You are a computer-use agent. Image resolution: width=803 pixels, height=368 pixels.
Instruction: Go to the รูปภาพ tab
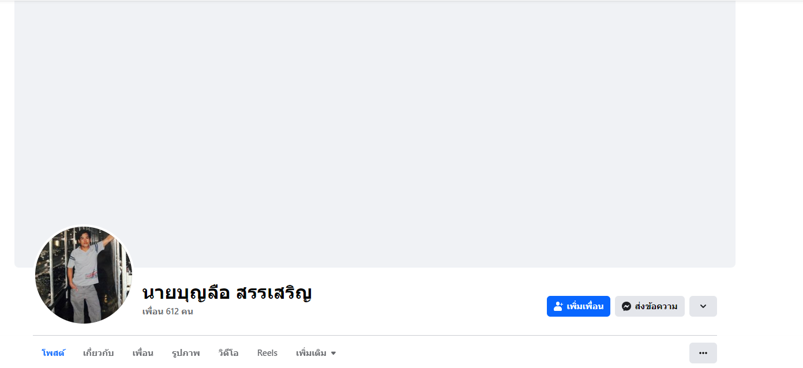coord(186,353)
